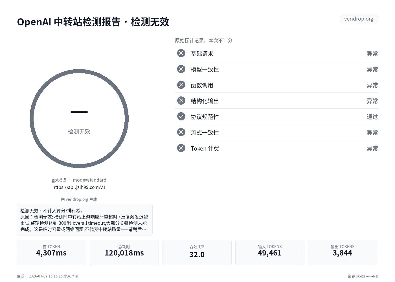Viewport: 395px width, 282px height.
Task: Click the 异常 status for 基础请求
Action: [372, 54]
